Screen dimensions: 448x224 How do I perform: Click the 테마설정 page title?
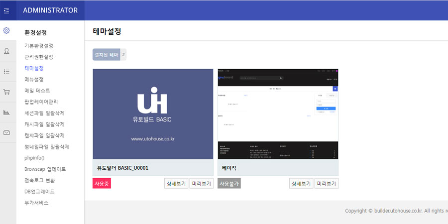(x=107, y=31)
